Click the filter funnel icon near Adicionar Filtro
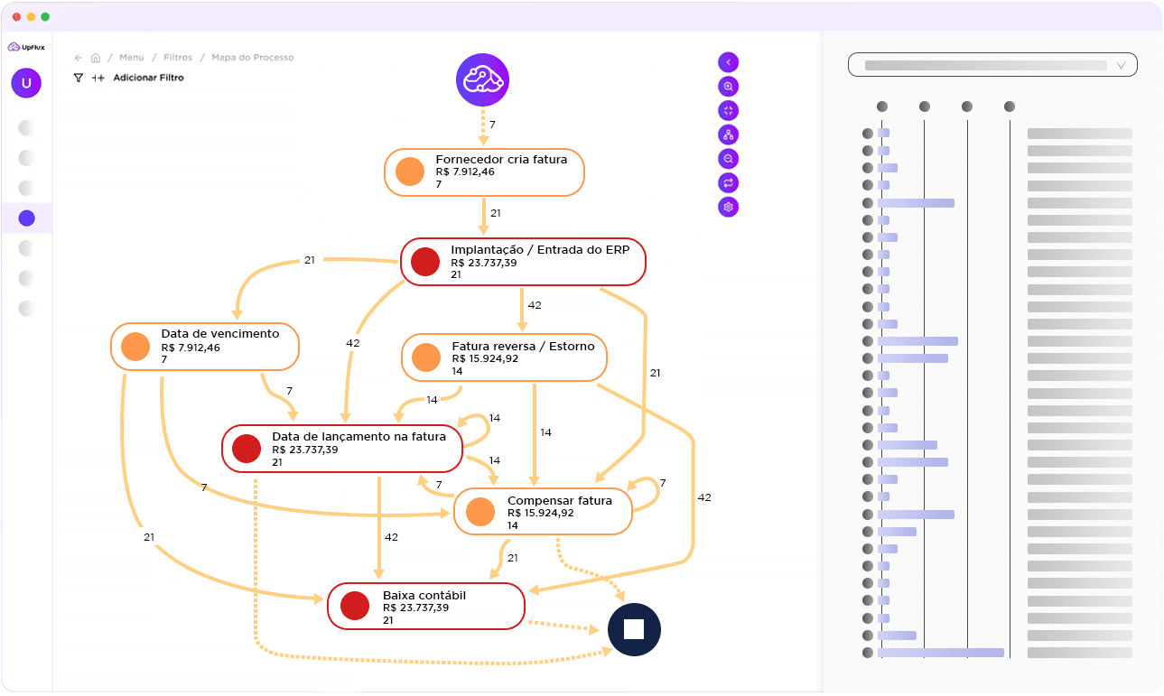This screenshot has width=1164, height=696. [77, 78]
